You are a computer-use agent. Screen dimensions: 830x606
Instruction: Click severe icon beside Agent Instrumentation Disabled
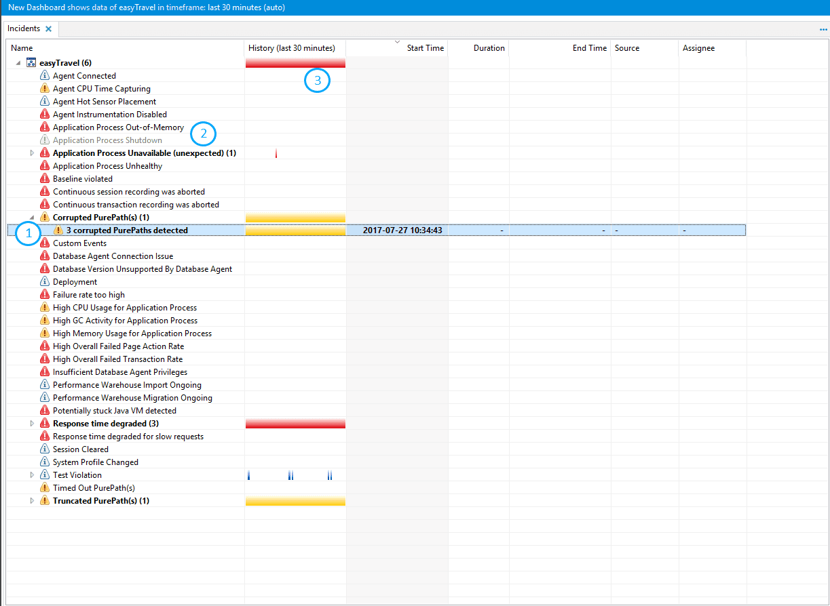45,115
